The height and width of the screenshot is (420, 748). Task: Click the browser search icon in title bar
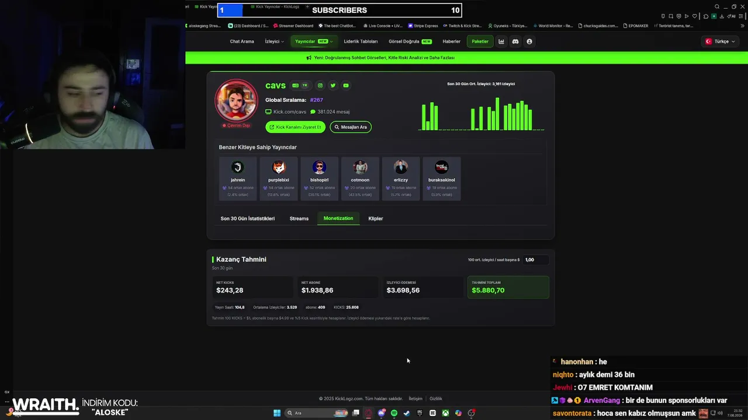pos(717,7)
